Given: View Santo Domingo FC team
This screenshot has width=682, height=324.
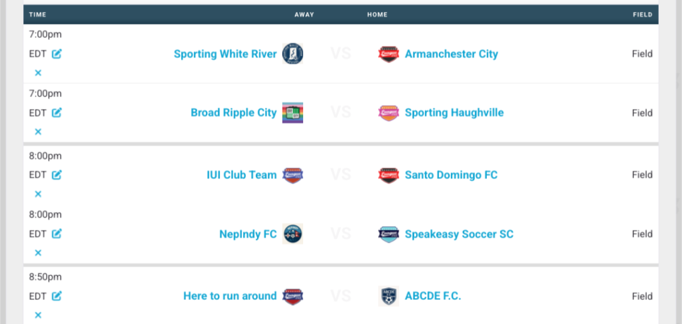Looking at the screenshot, I should click(x=451, y=175).
